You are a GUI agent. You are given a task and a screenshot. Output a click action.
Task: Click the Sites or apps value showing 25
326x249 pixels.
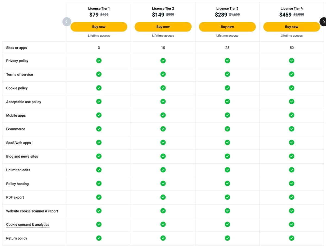[x=227, y=48]
